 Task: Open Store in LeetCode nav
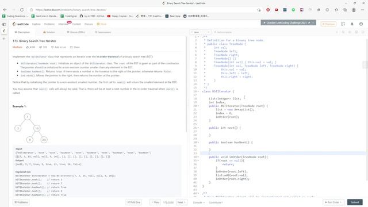[x=102, y=24]
